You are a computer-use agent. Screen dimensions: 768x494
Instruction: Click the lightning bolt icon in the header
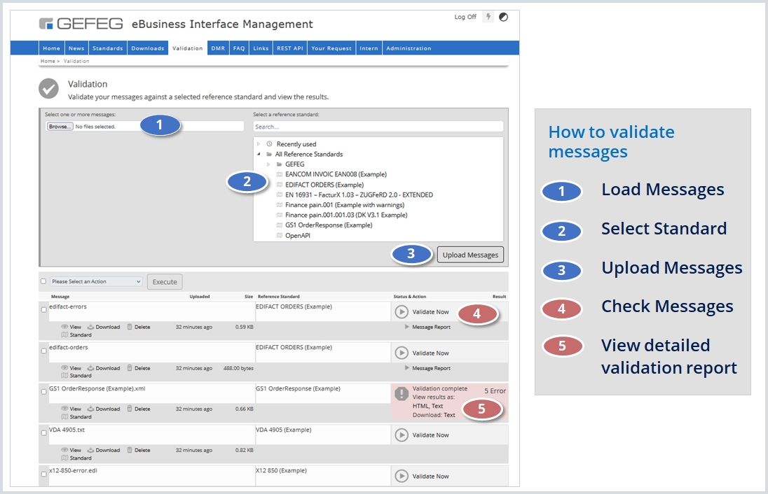tap(489, 16)
